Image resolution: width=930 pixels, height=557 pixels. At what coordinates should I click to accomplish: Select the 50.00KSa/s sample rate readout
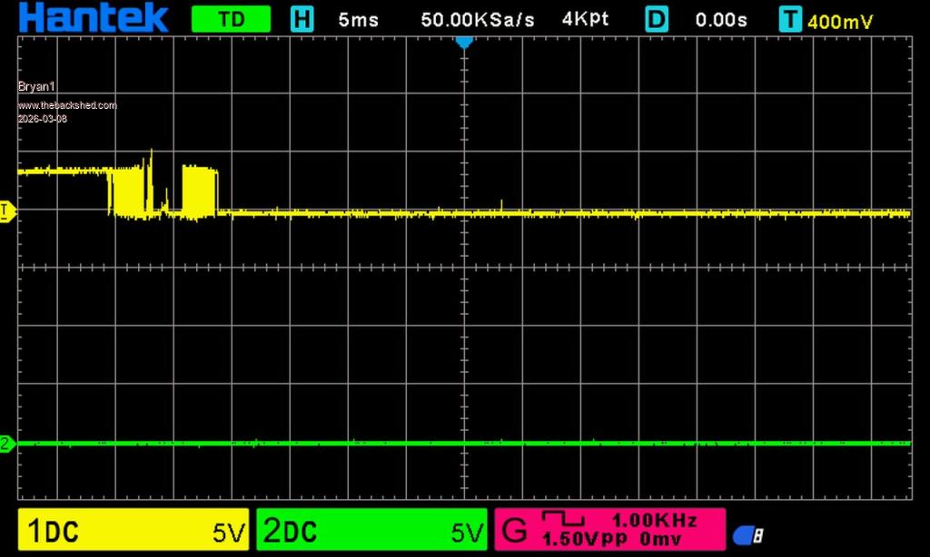(x=478, y=20)
